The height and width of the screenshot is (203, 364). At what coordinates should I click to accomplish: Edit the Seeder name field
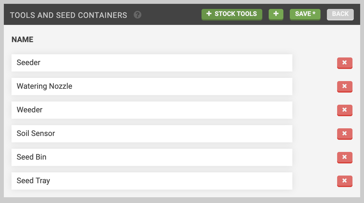point(152,63)
